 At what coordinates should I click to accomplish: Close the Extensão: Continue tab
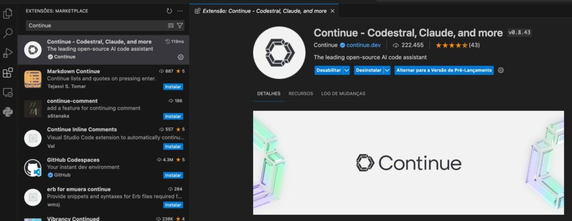[x=332, y=11]
